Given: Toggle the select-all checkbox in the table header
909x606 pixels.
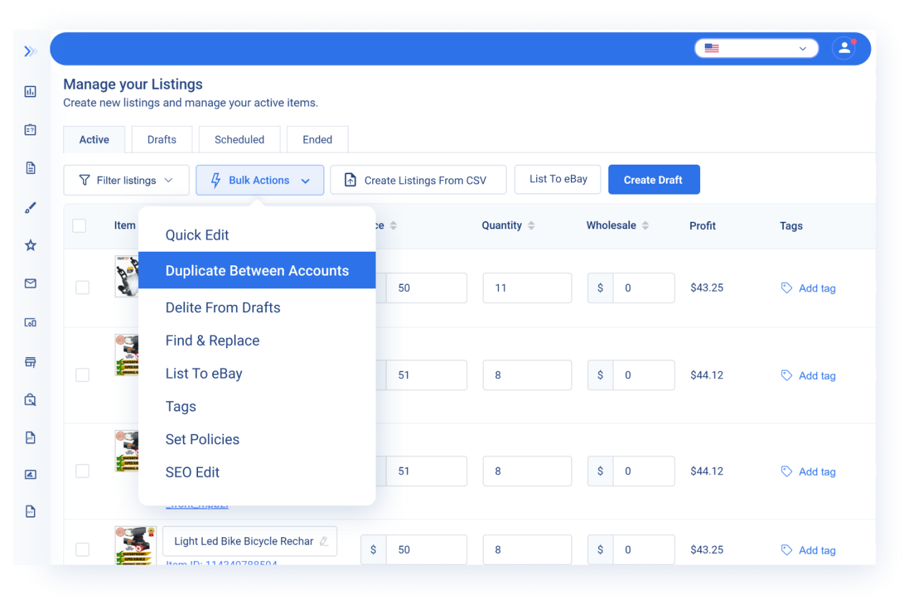Looking at the screenshot, I should click(79, 225).
